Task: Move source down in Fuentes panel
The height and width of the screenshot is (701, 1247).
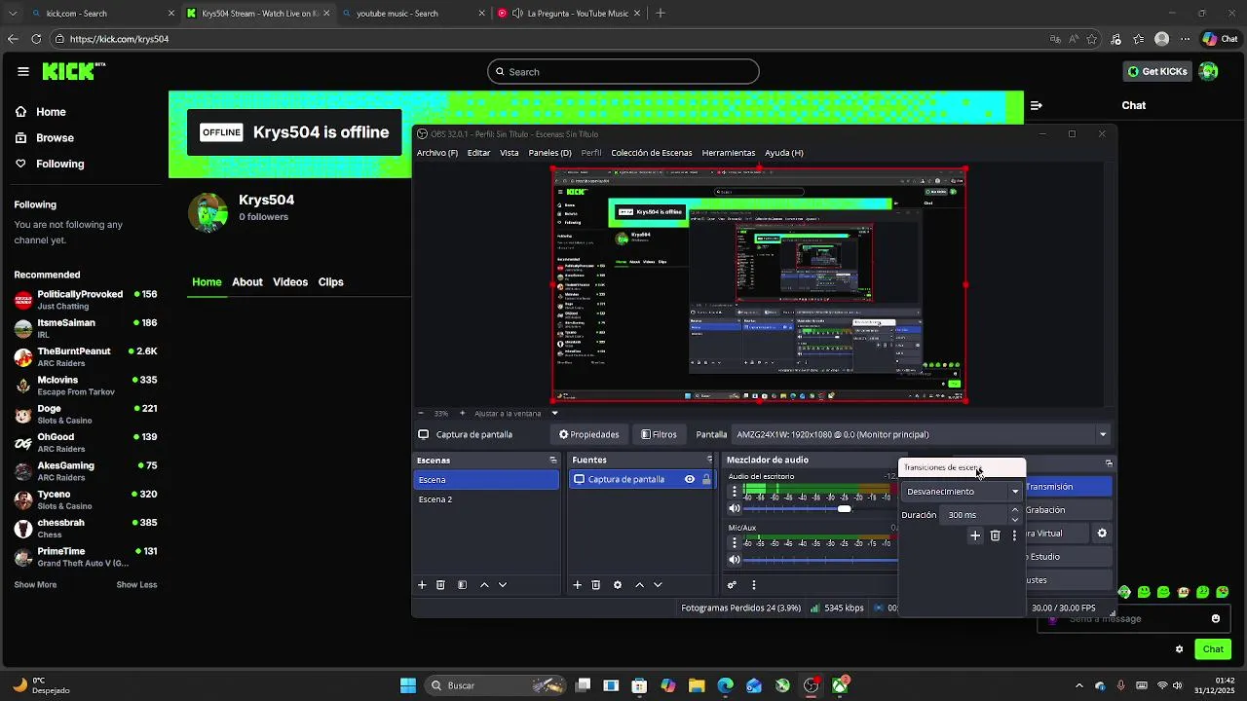Action: [x=658, y=585]
